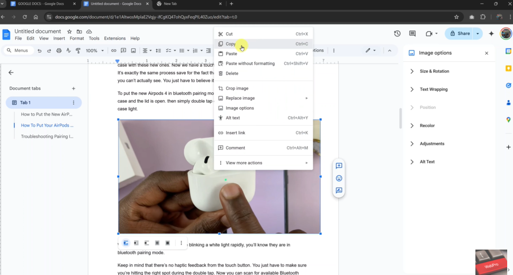Open Share options dropdown arrow

click(x=478, y=33)
